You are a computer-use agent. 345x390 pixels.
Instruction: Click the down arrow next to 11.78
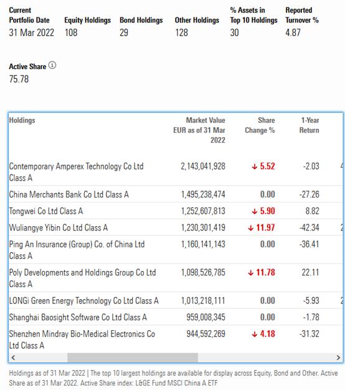[x=250, y=273]
